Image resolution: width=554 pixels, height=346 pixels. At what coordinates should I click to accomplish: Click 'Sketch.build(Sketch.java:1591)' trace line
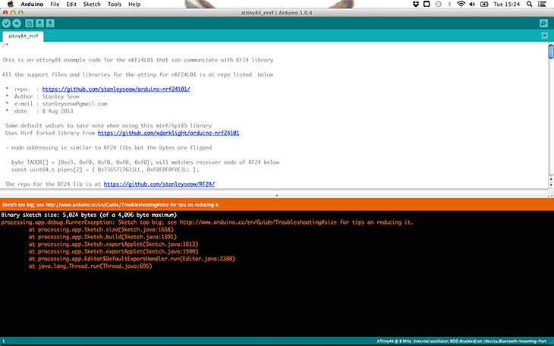tap(102, 237)
